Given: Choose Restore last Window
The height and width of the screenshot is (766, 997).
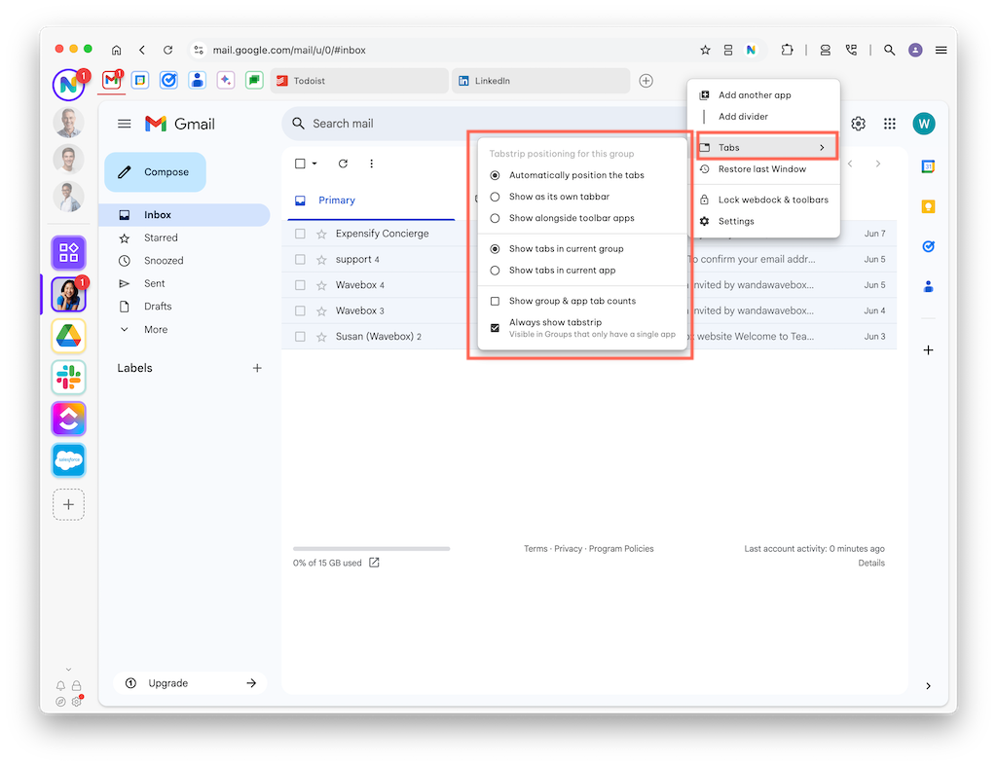Looking at the screenshot, I should (763, 169).
